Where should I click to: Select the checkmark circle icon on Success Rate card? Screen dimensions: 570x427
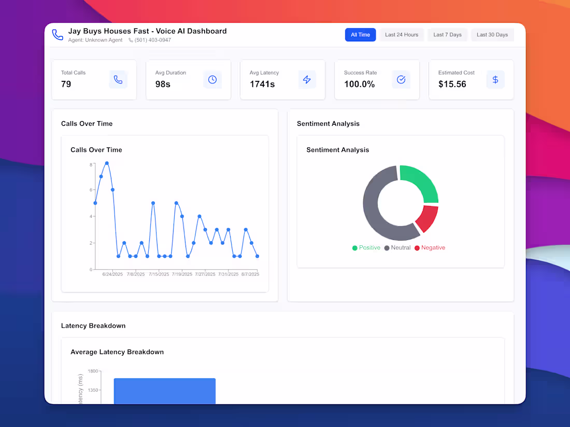[x=401, y=80]
